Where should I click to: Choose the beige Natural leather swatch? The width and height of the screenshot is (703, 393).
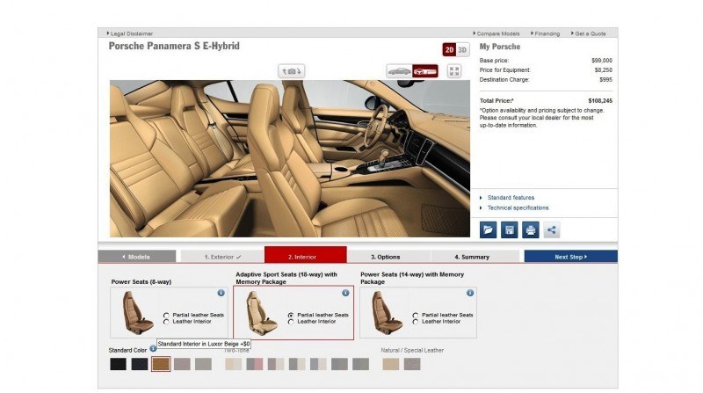click(390, 364)
